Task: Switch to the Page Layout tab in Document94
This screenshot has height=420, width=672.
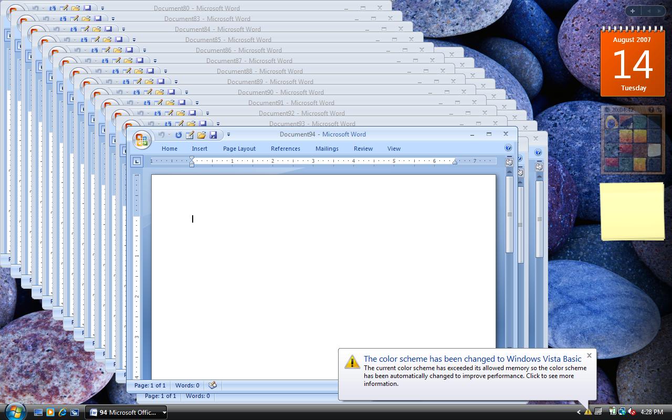Action: coord(239,149)
